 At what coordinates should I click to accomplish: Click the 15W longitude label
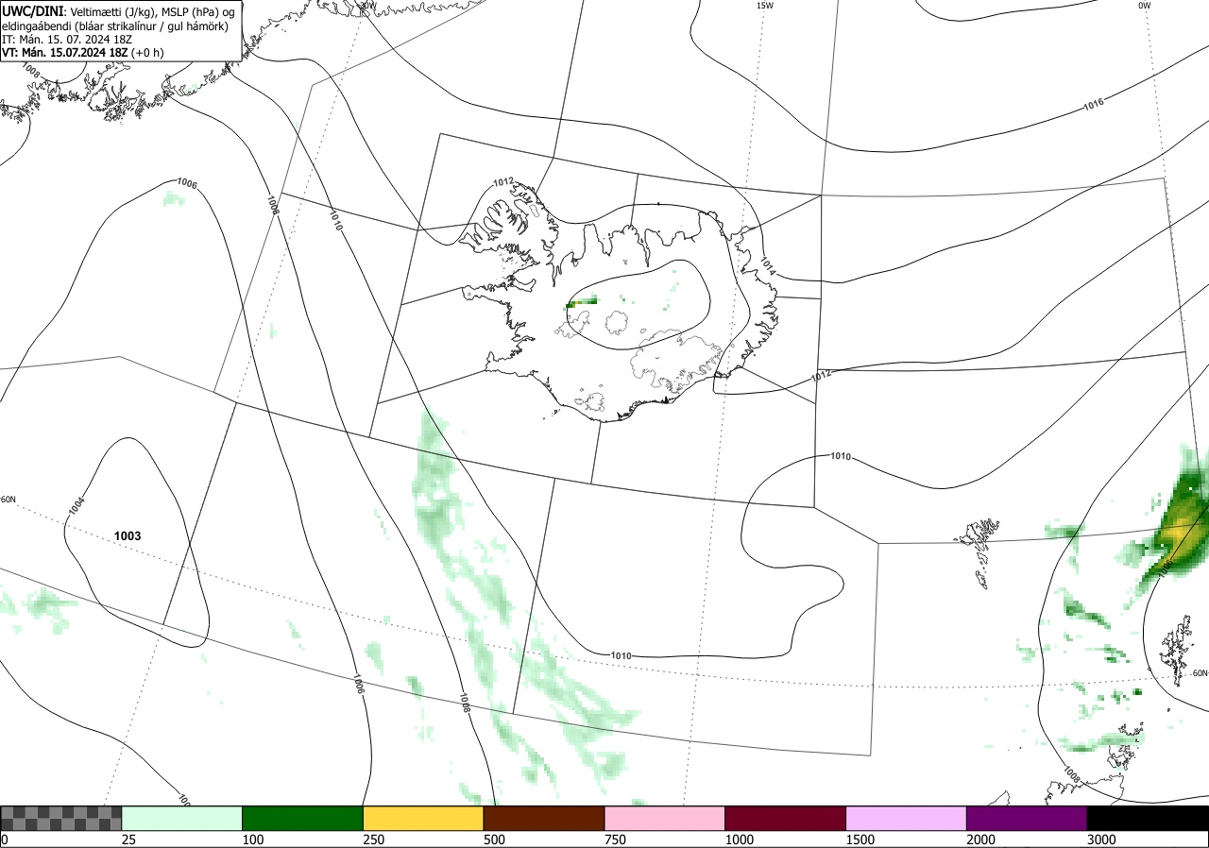coord(765,6)
